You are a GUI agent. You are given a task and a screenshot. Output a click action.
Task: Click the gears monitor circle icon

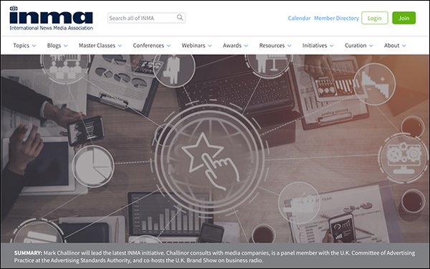403,158
